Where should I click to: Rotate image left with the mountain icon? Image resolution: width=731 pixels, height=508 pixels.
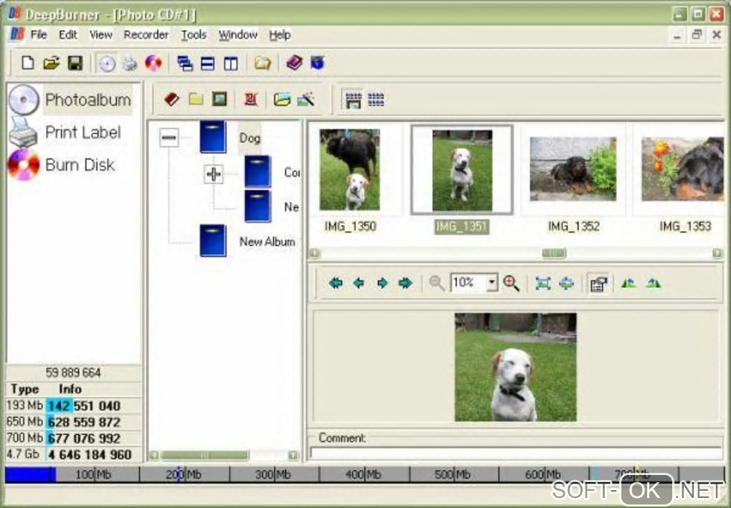click(x=629, y=282)
